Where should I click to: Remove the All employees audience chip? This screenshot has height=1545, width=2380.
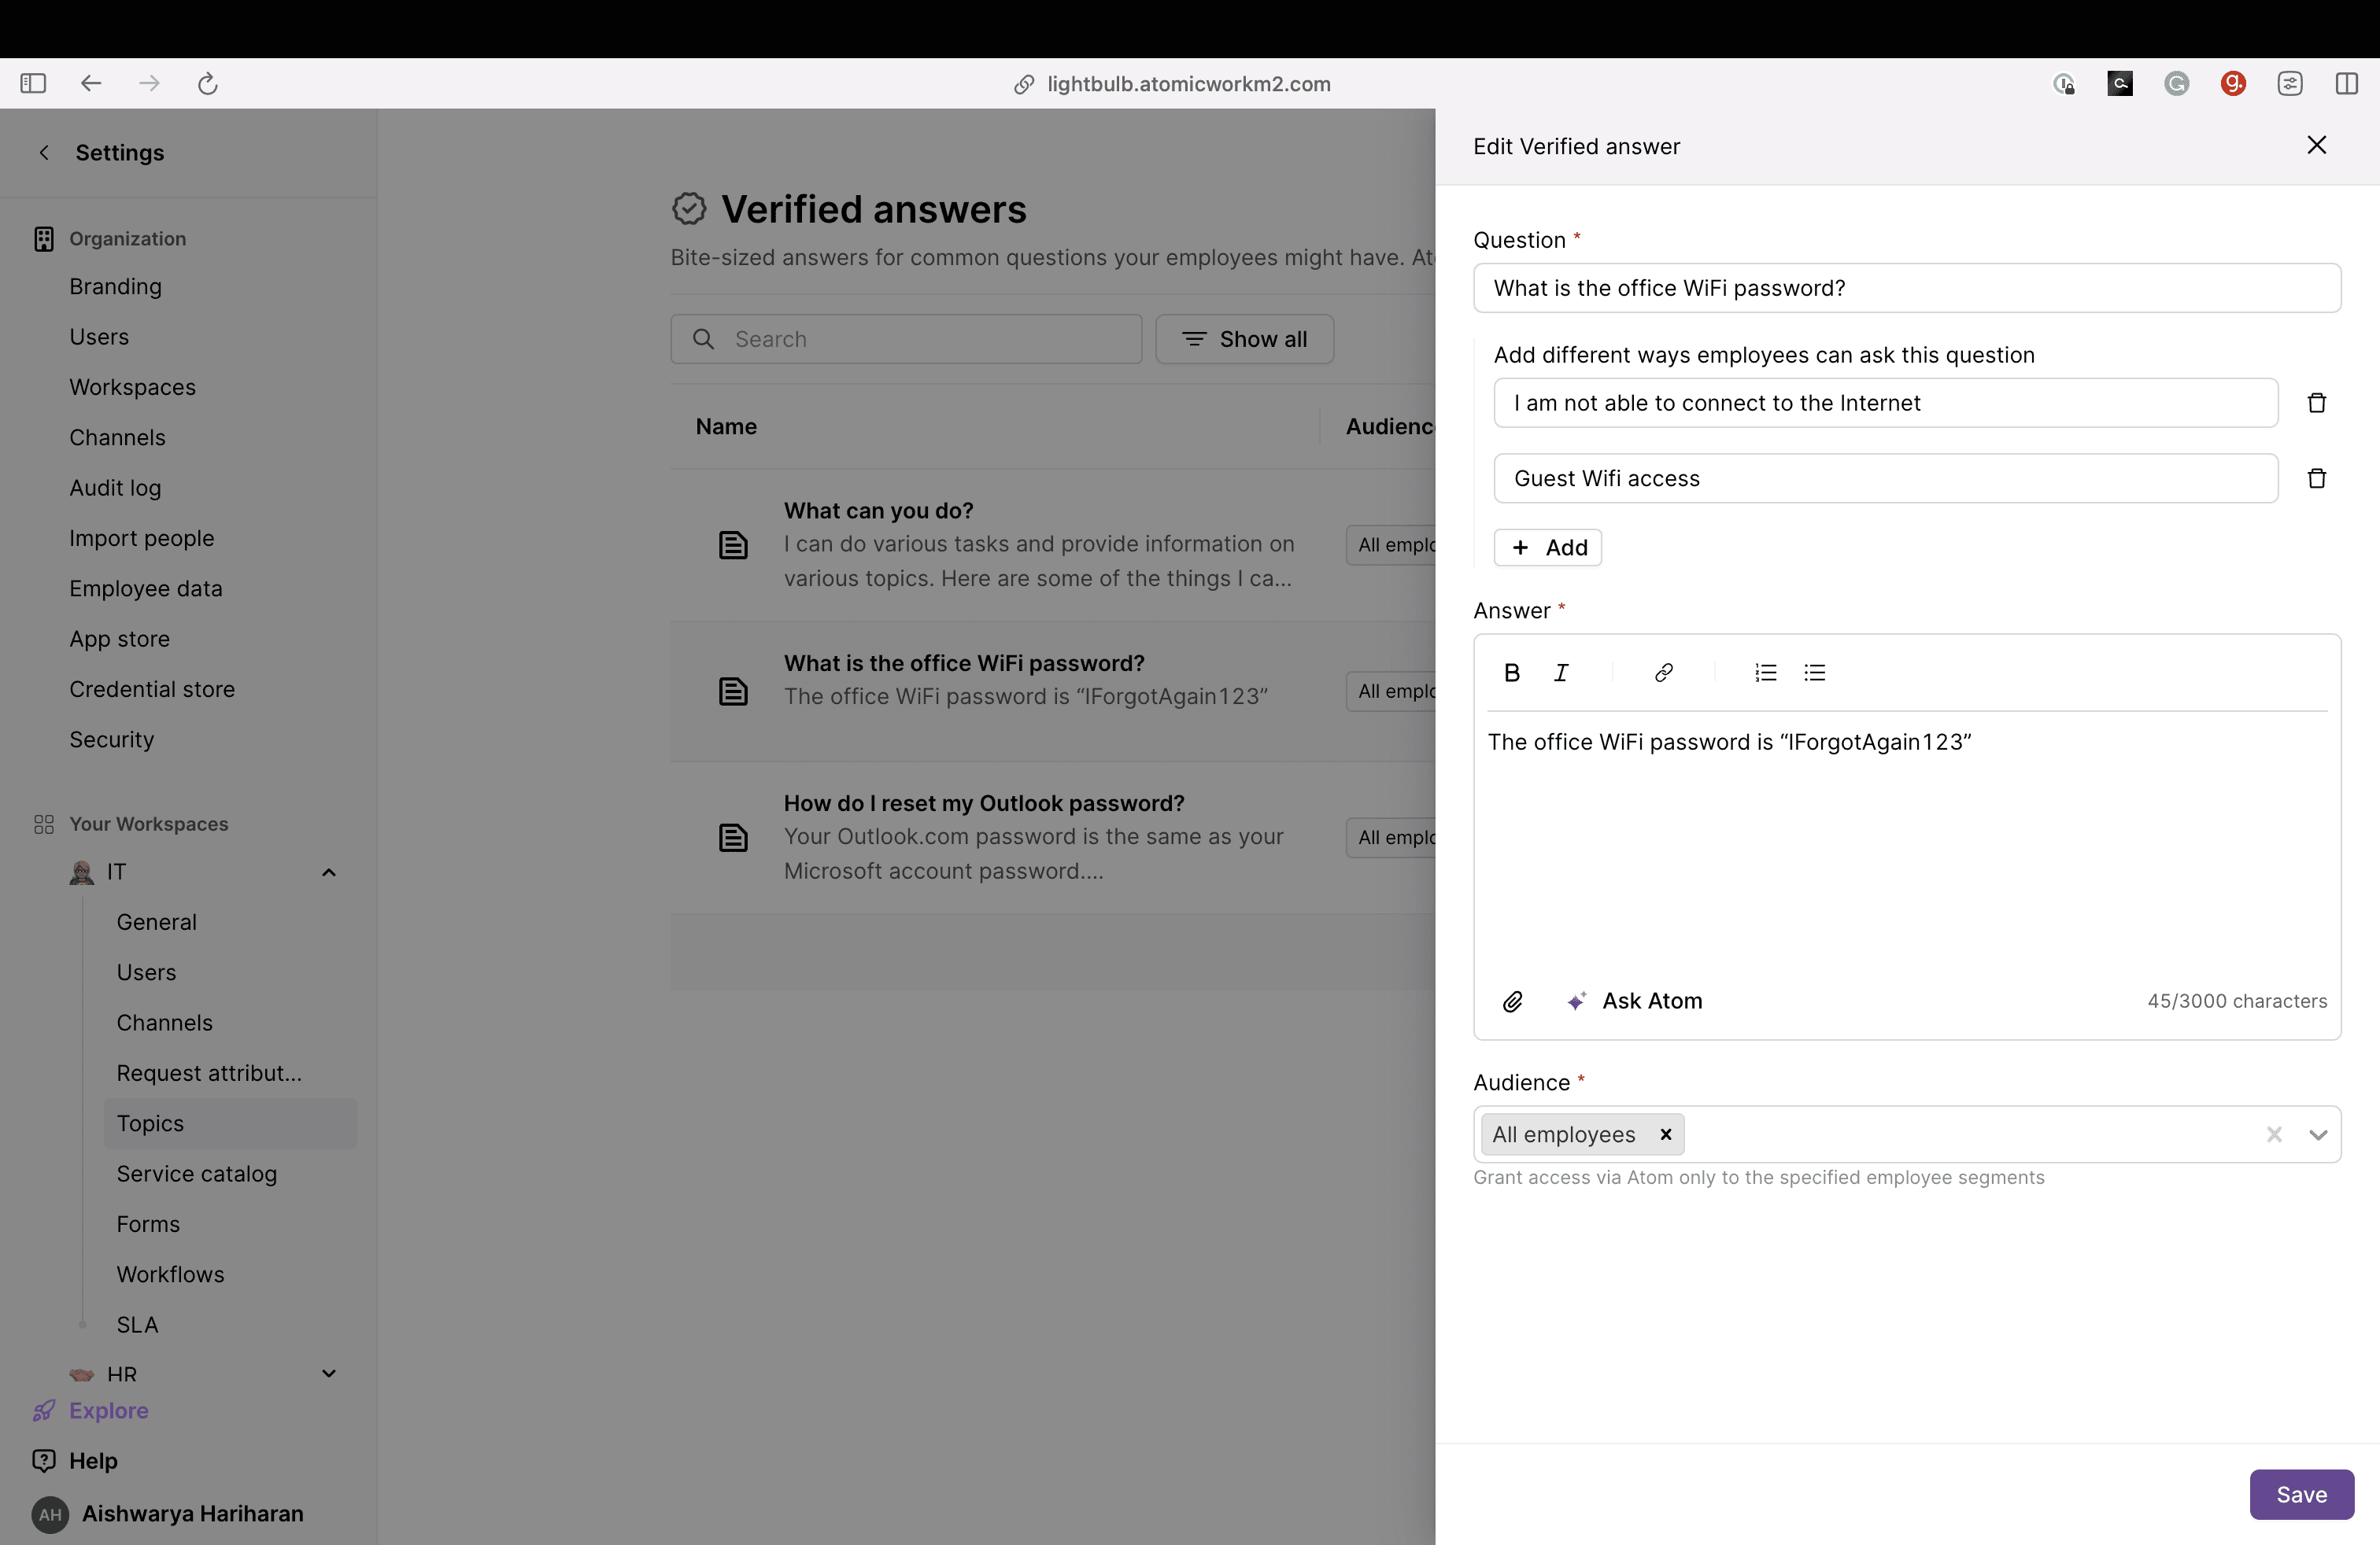1666,1134
